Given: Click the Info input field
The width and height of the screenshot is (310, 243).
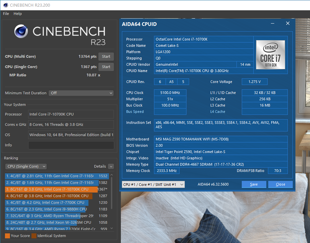Looking at the screenshot, I should tap(71, 145).
